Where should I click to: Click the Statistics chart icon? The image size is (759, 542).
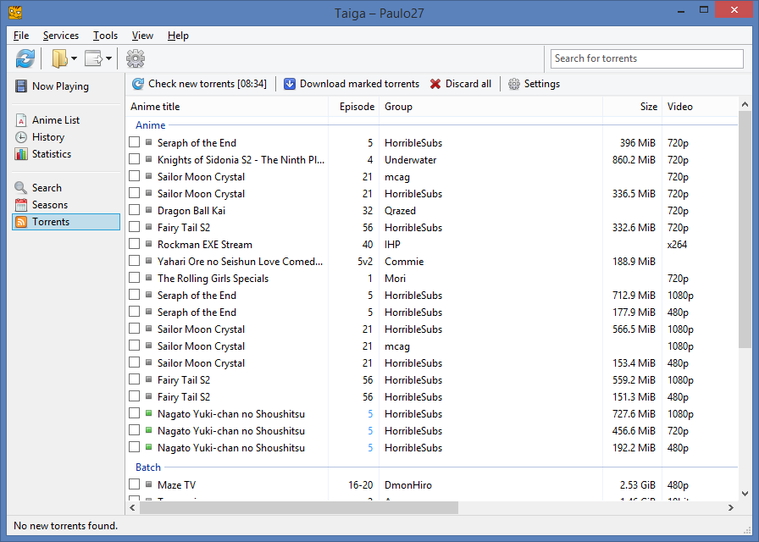pyautogui.click(x=21, y=154)
